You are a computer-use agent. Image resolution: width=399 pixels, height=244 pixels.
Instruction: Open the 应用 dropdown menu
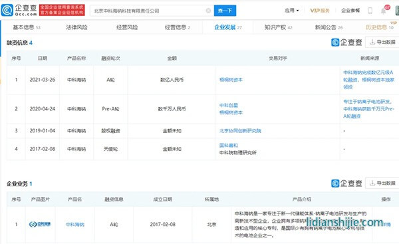pos(292,11)
